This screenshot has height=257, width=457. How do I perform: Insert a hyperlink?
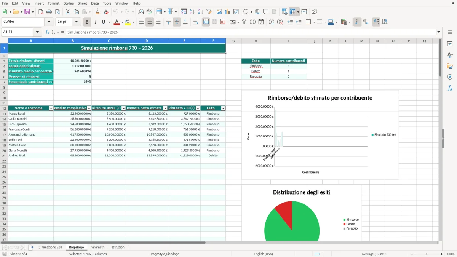tap(258, 12)
